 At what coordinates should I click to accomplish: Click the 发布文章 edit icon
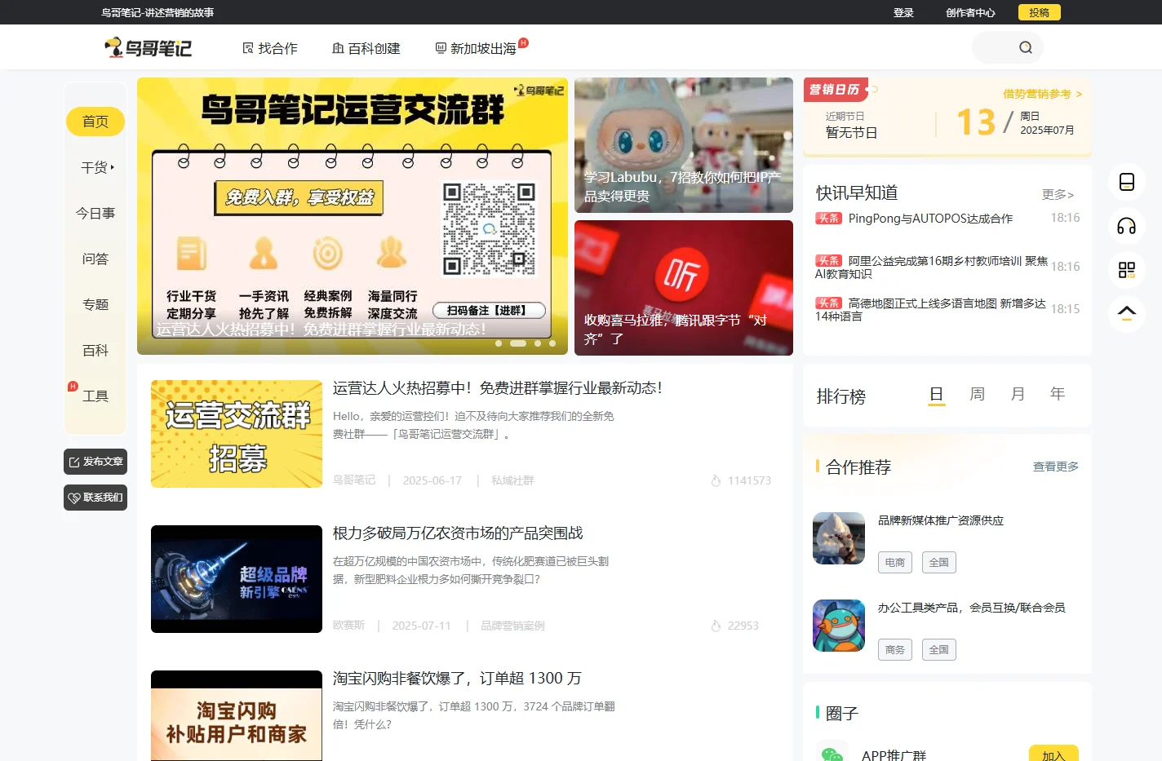74,462
